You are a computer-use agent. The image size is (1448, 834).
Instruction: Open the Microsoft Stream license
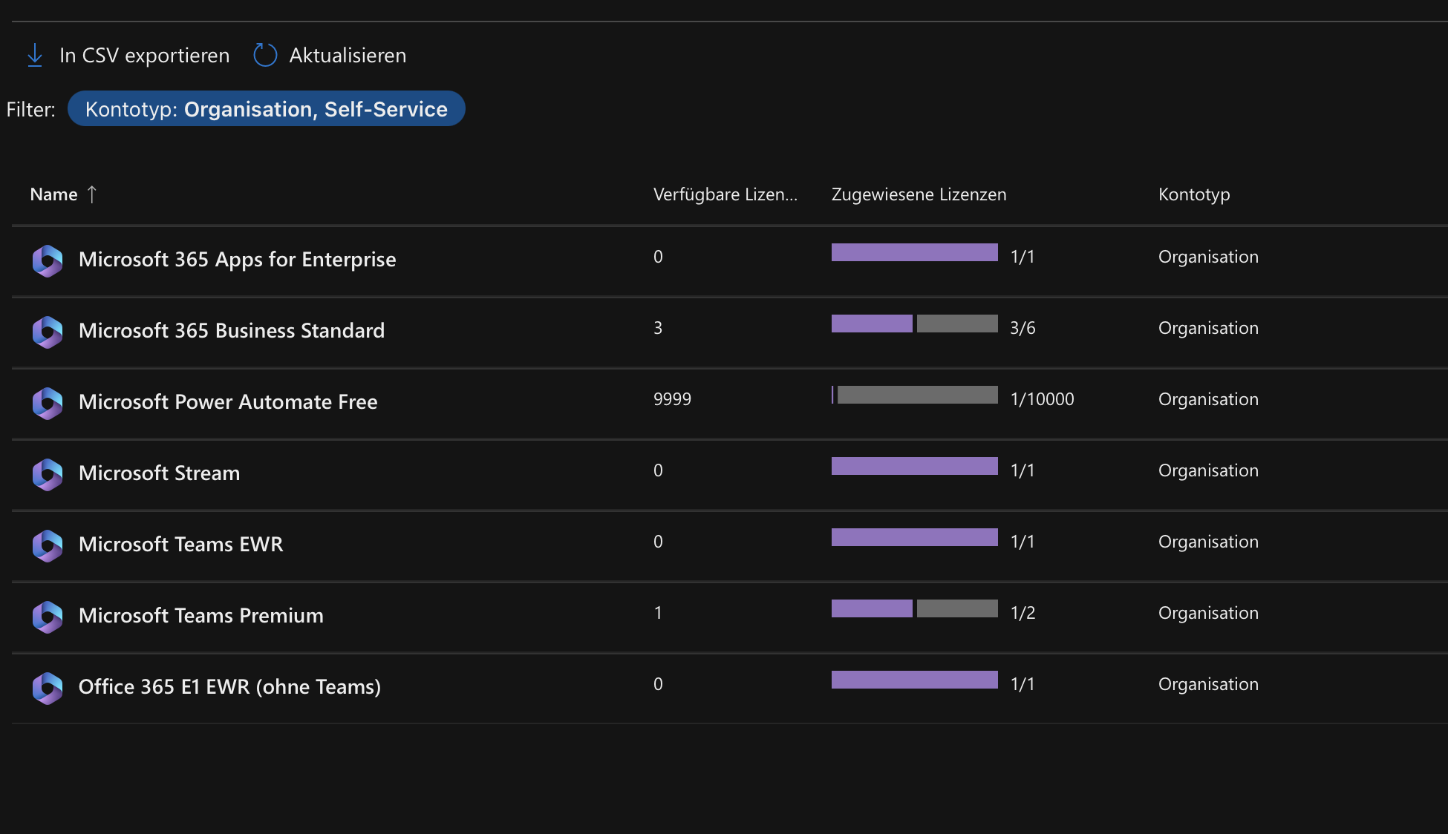160,473
